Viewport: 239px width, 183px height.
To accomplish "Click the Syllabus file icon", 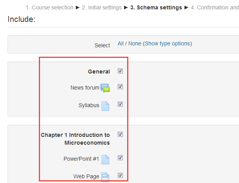I will click(105, 106).
